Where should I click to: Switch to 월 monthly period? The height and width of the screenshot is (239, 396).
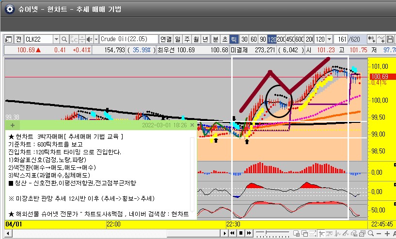[x=196, y=39]
